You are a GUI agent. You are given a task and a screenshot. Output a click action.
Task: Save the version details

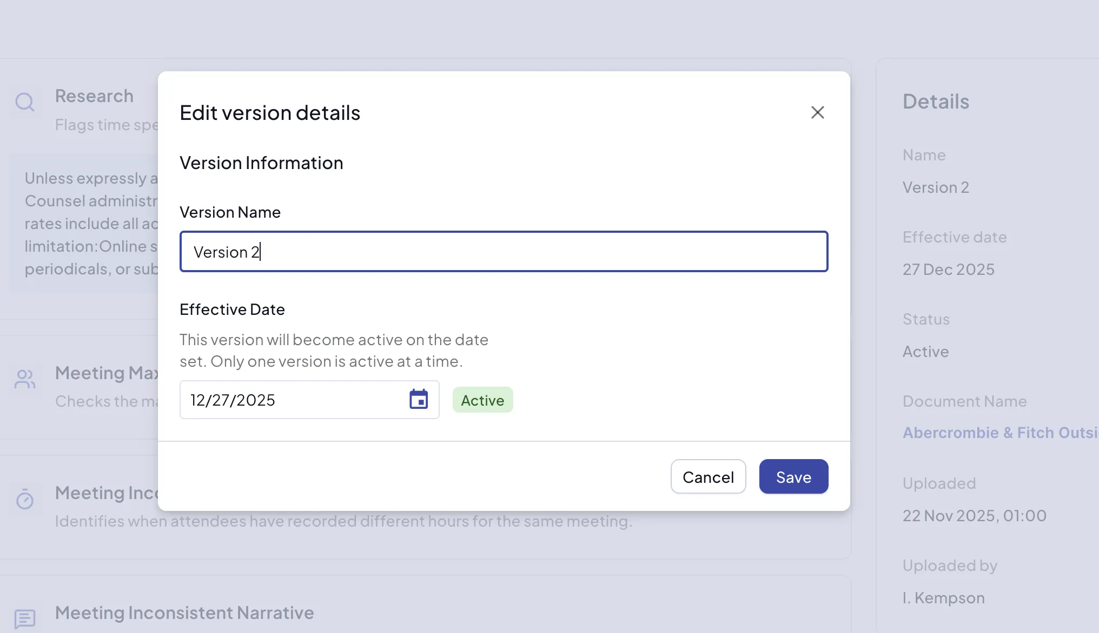[x=793, y=477]
